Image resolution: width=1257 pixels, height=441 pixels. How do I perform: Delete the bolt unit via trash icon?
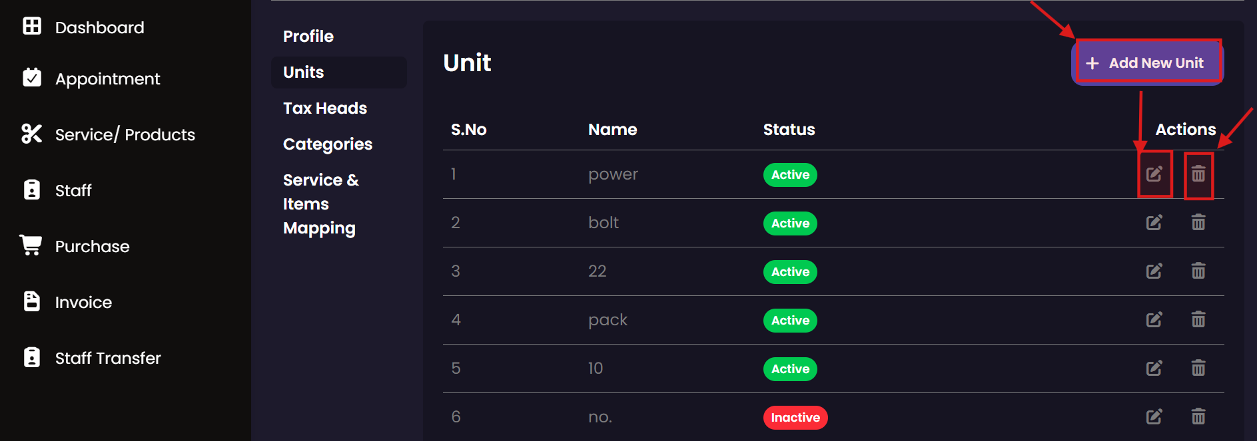point(1198,222)
